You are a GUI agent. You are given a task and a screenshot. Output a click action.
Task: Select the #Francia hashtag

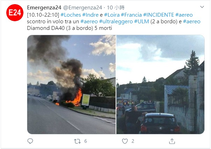click(131, 15)
